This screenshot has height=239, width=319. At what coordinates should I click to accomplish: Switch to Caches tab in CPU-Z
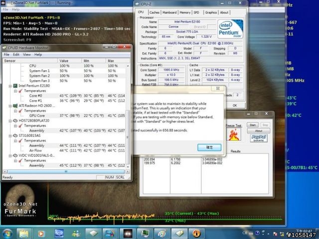click(155, 12)
